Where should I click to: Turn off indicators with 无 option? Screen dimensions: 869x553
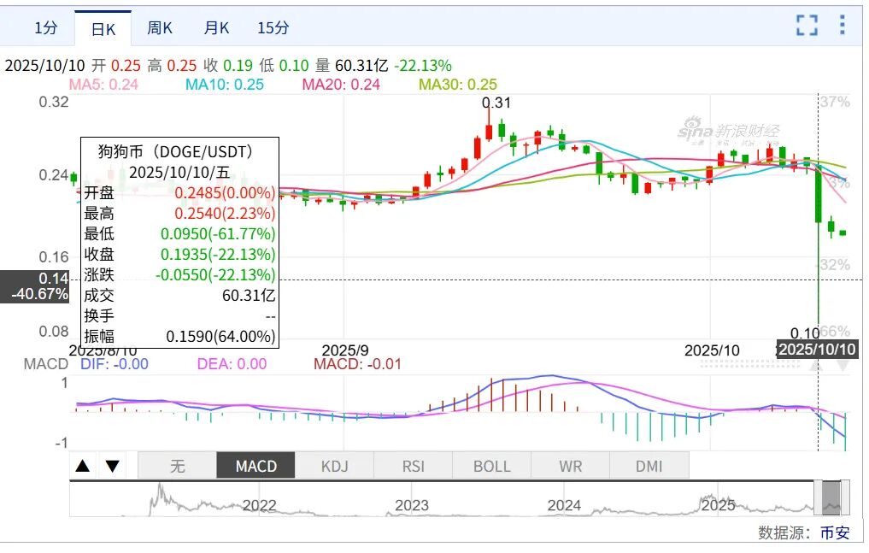coord(177,466)
